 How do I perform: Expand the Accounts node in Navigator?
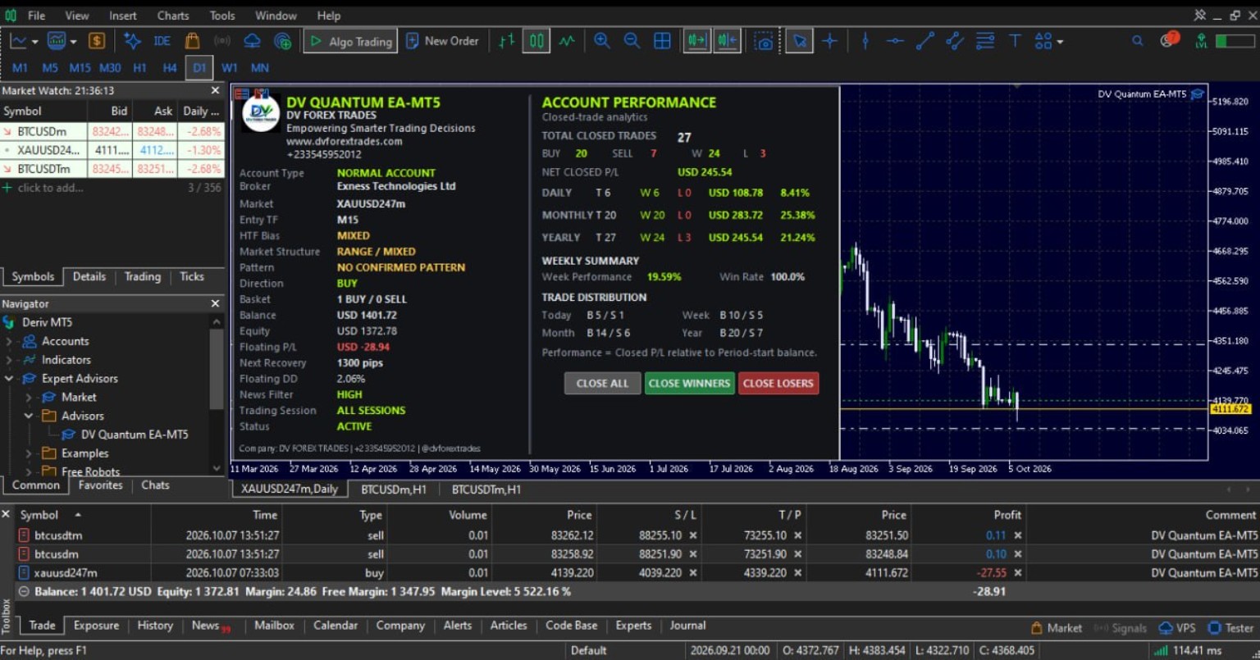(9, 341)
